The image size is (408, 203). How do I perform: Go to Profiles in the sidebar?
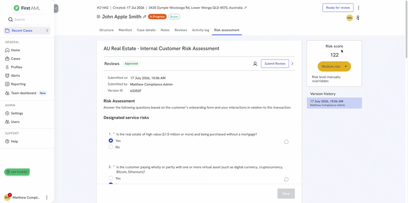pos(17,67)
